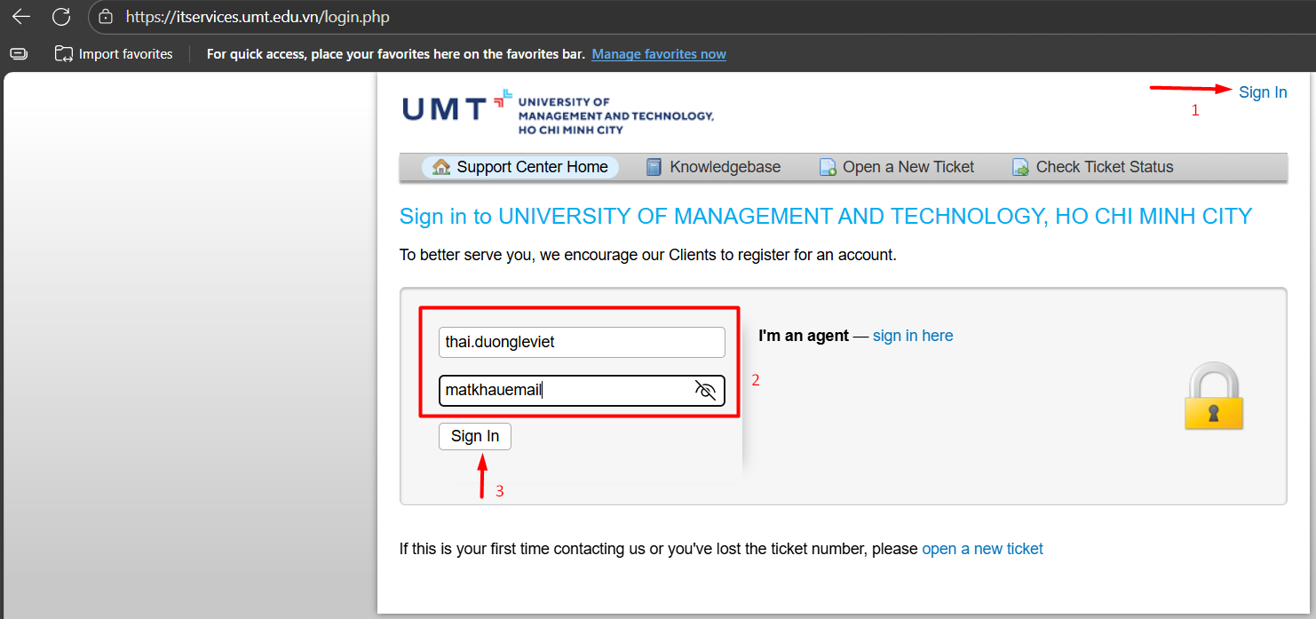Image resolution: width=1316 pixels, height=619 pixels.
Task: Click the username field thai.duongleviet
Action: coord(582,342)
